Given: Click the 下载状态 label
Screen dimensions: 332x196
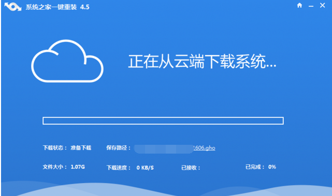Looking at the screenshot, I should coord(55,147).
